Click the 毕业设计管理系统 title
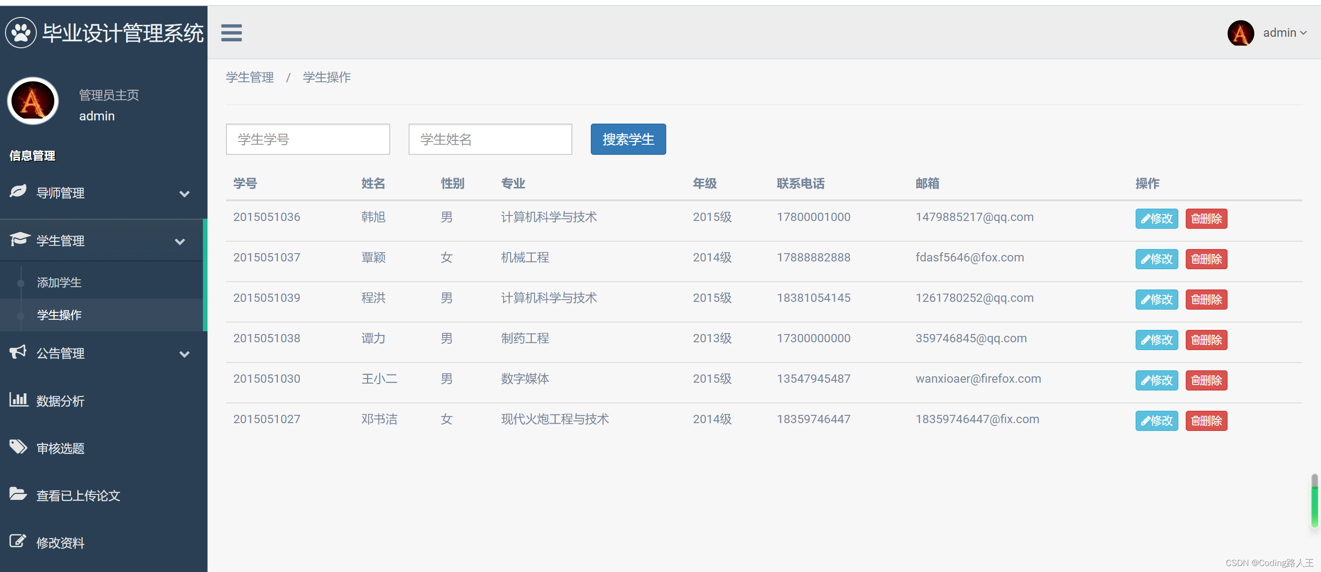Image resolution: width=1321 pixels, height=572 pixels. click(123, 33)
